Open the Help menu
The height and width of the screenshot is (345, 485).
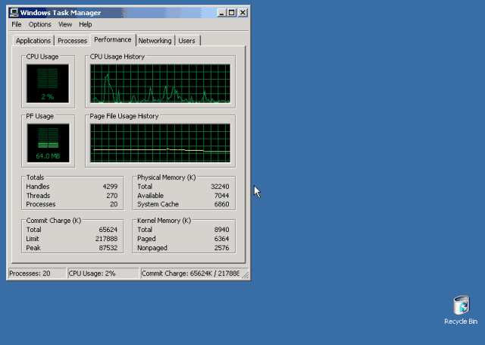pos(86,24)
